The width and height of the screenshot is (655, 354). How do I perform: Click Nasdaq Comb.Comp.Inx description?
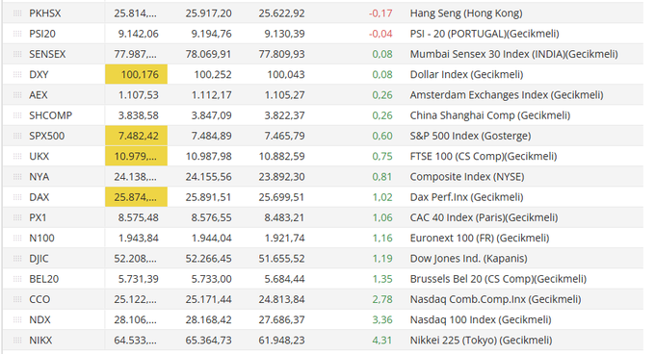click(x=495, y=299)
